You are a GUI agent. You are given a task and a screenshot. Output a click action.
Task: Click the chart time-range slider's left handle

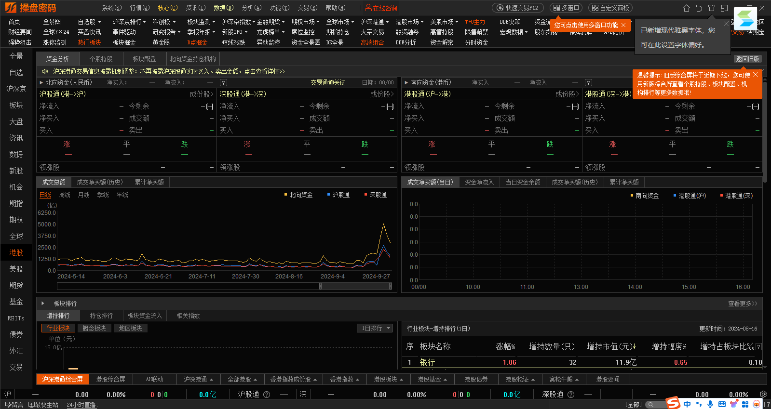[x=321, y=286]
